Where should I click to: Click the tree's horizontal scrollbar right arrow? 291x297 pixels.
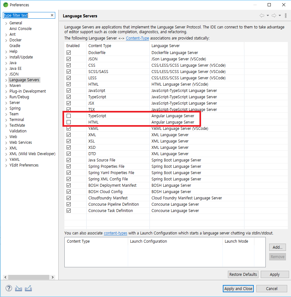click(x=53, y=277)
